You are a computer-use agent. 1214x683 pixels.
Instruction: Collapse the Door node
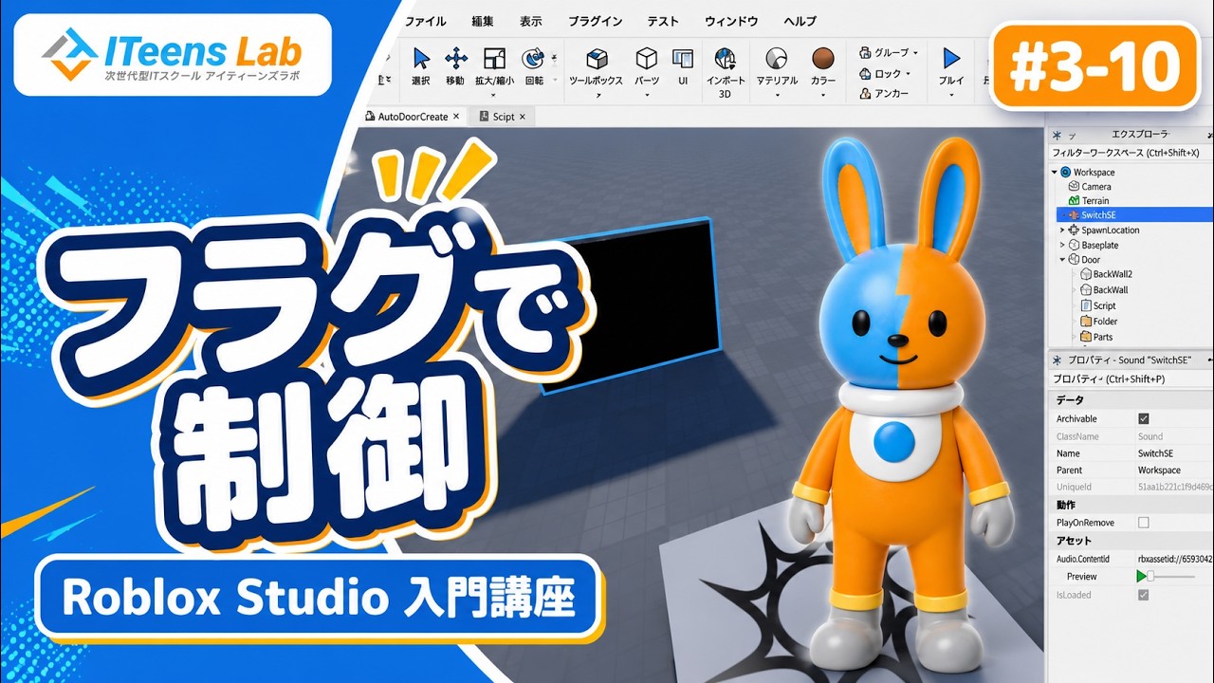tap(1062, 259)
